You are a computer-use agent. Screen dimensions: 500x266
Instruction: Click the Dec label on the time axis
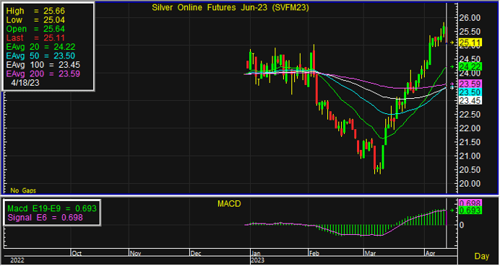tap(196, 254)
